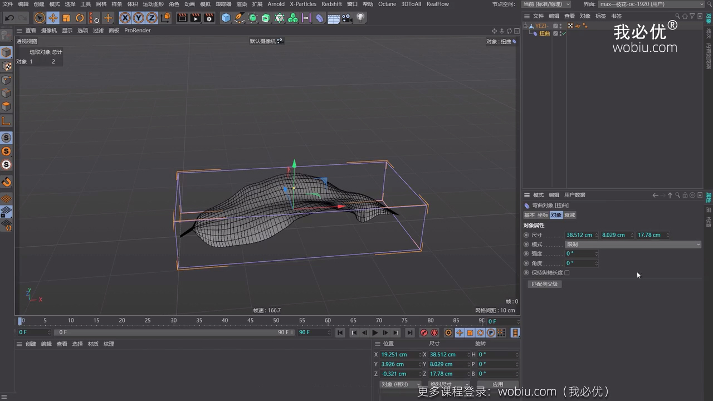Add a Light object
This screenshot has width=713, height=401.
point(360,18)
